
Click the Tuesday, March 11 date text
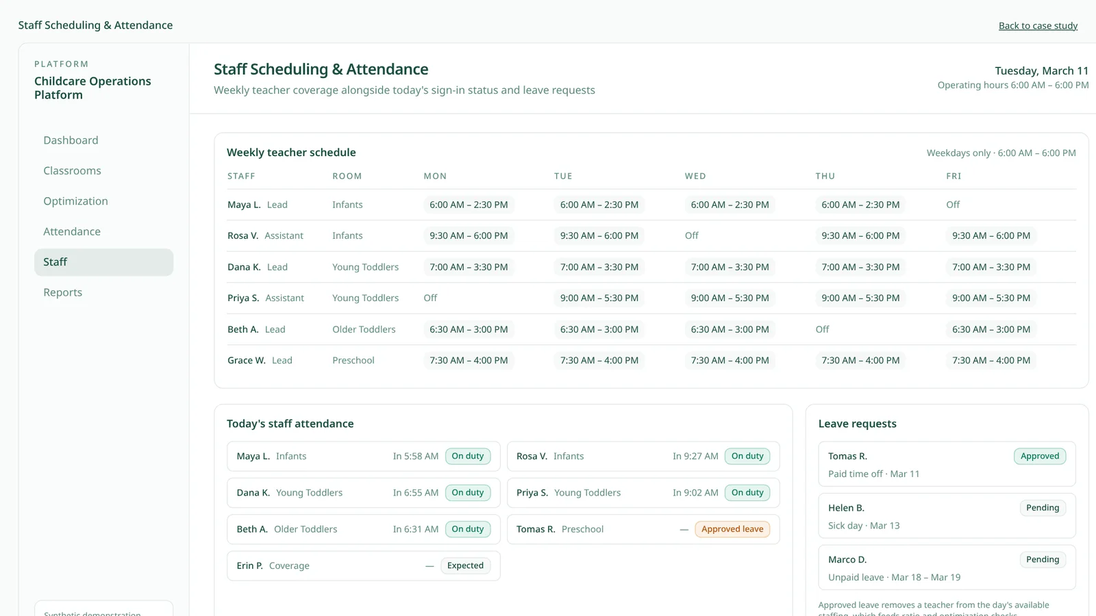tap(1041, 70)
